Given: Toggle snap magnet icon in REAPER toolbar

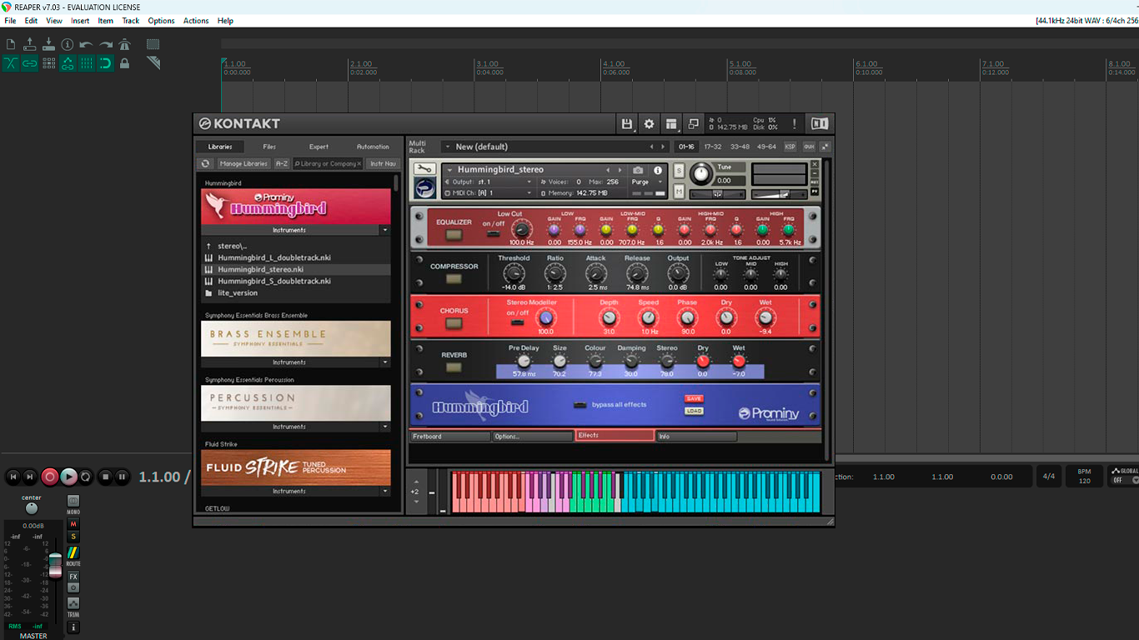Looking at the screenshot, I should (x=106, y=63).
